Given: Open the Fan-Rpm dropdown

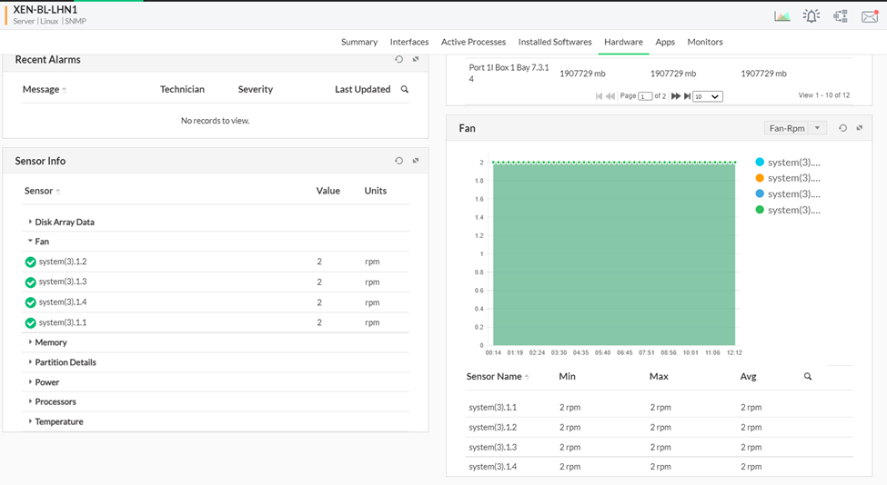Looking at the screenshot, I should [x=795, y=128].
